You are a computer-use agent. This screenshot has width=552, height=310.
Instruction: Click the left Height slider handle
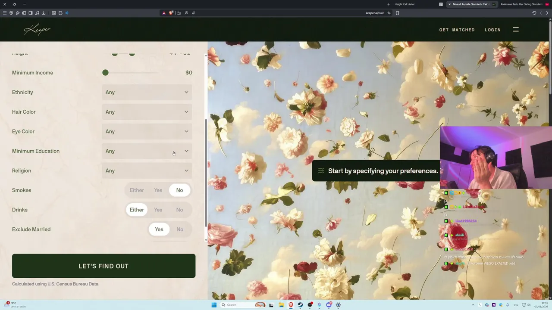tap(115, 54)
